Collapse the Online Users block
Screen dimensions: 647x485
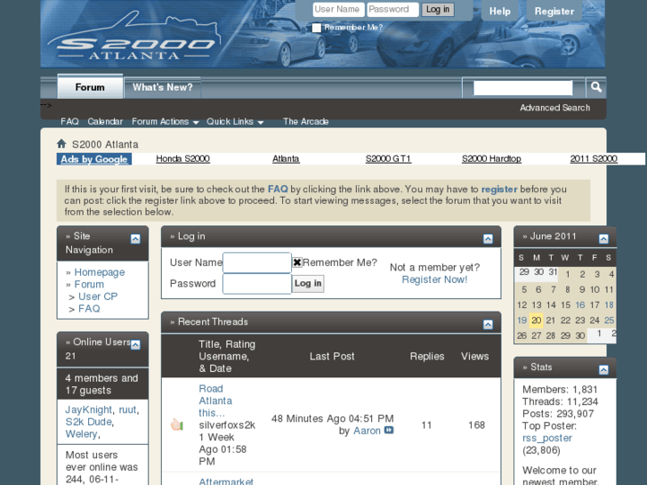coord(135,344)
